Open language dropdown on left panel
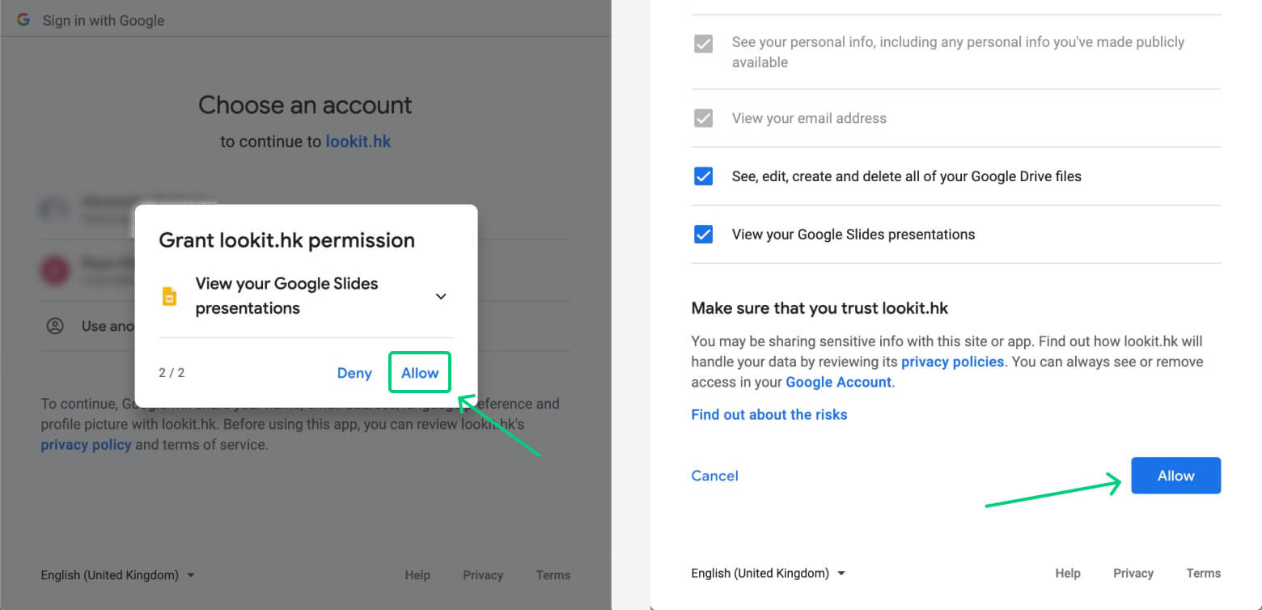 118,575
